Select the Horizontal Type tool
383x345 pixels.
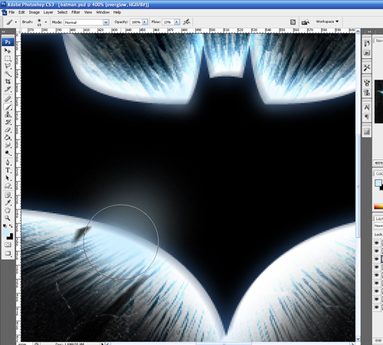pyautogui.click(x=8, y=170)
